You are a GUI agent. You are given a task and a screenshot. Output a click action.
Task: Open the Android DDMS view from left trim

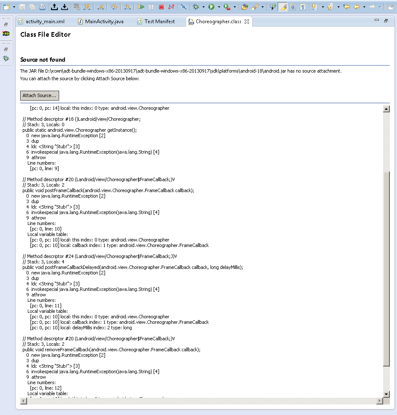(6, 34)
